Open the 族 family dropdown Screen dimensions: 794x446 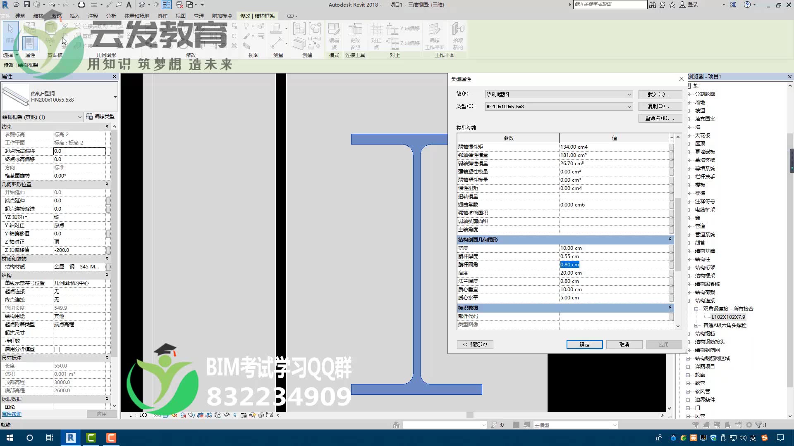[x=629, y=95]
